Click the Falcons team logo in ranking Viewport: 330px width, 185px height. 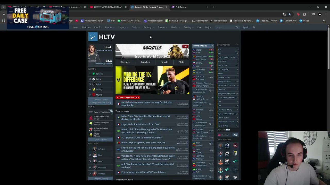click(x=94, y=74)
